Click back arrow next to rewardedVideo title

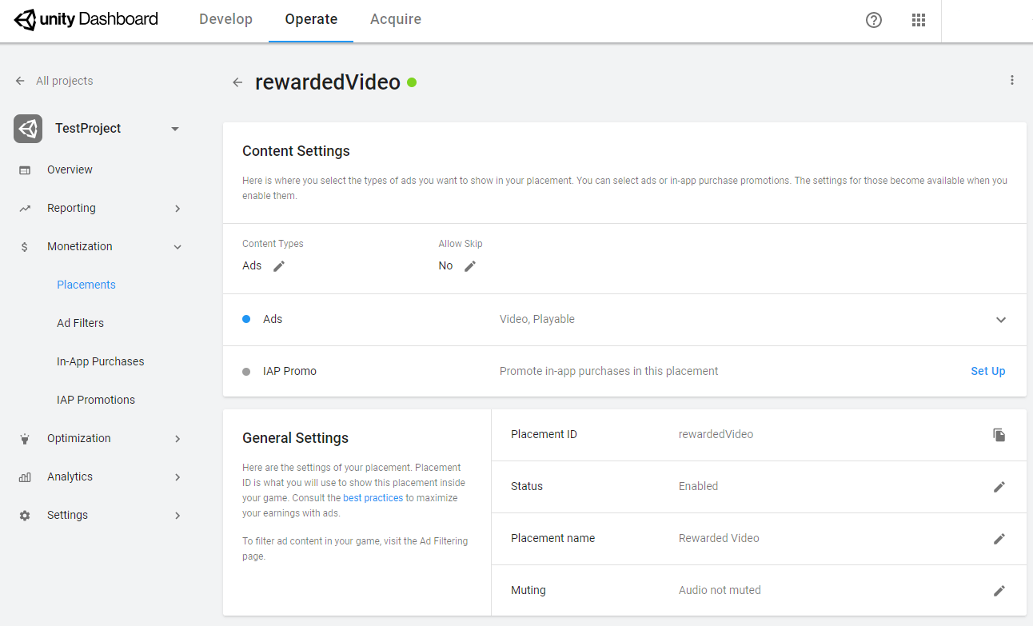point(237,82)
